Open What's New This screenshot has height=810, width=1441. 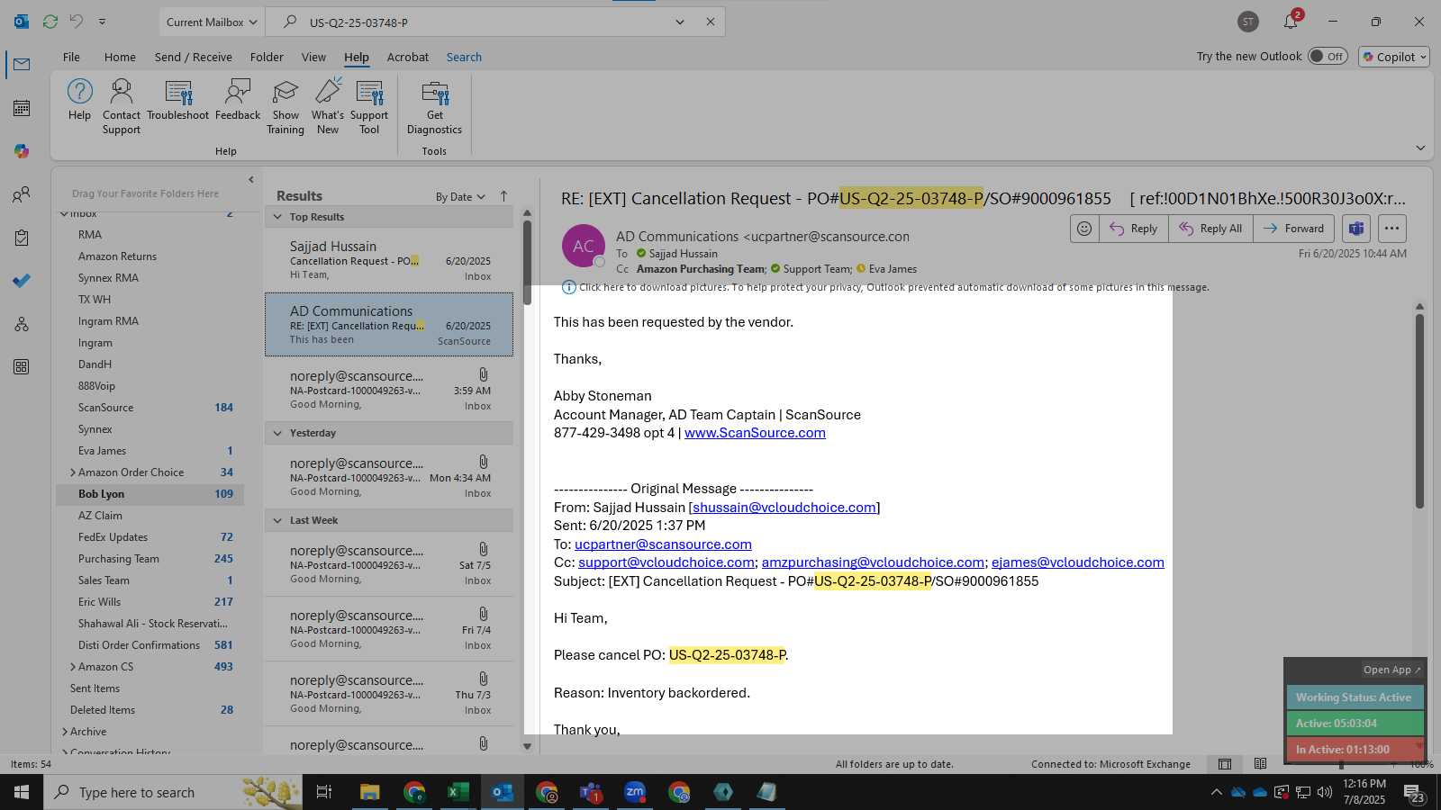click(x=328, y=106)
